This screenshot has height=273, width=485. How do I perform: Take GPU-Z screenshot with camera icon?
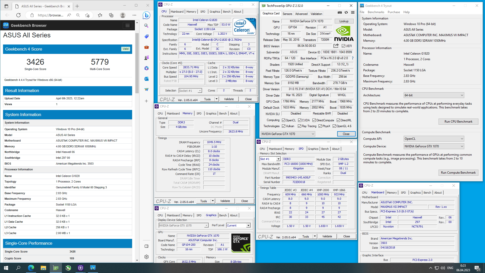pos(340,12)
